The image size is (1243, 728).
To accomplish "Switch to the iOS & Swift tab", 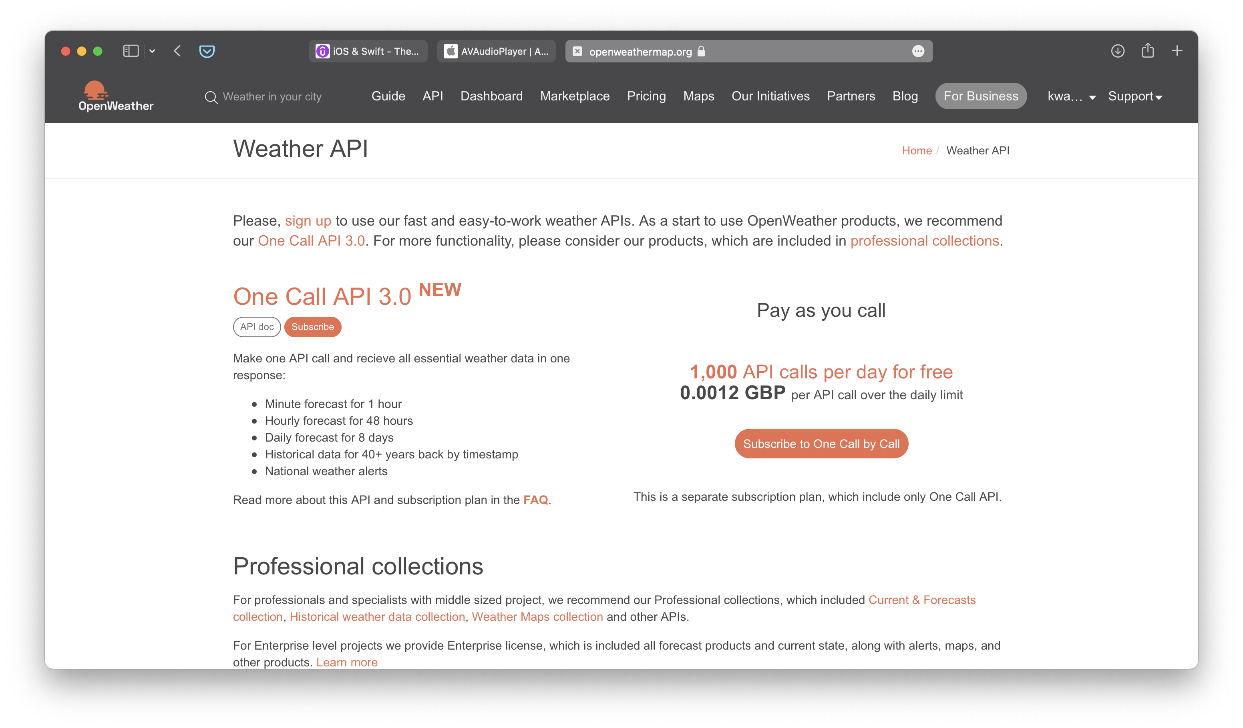I will pos(368,51).
